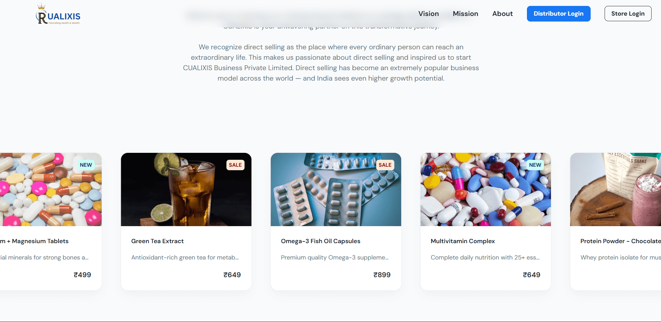Select the Protein Powder - Chocolate title

tap(621, 241)
